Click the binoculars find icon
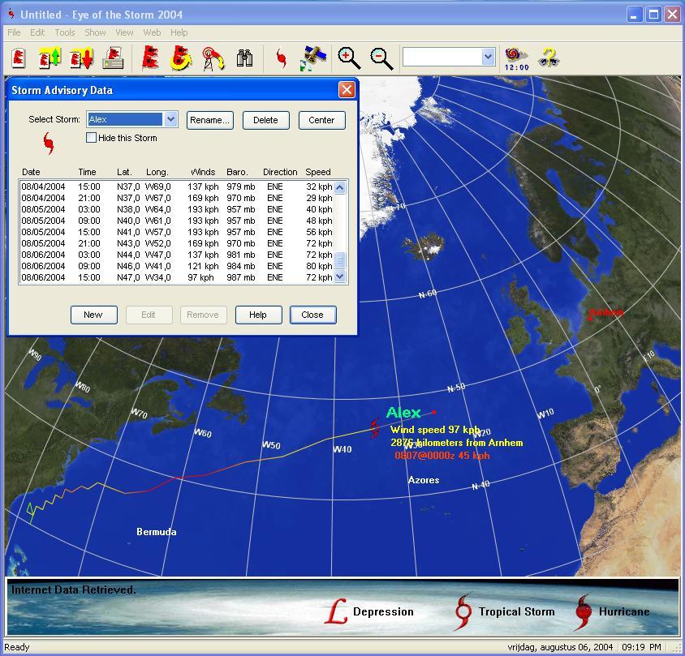Viewport: 685px width, 656px height. (x=244, y=58)
